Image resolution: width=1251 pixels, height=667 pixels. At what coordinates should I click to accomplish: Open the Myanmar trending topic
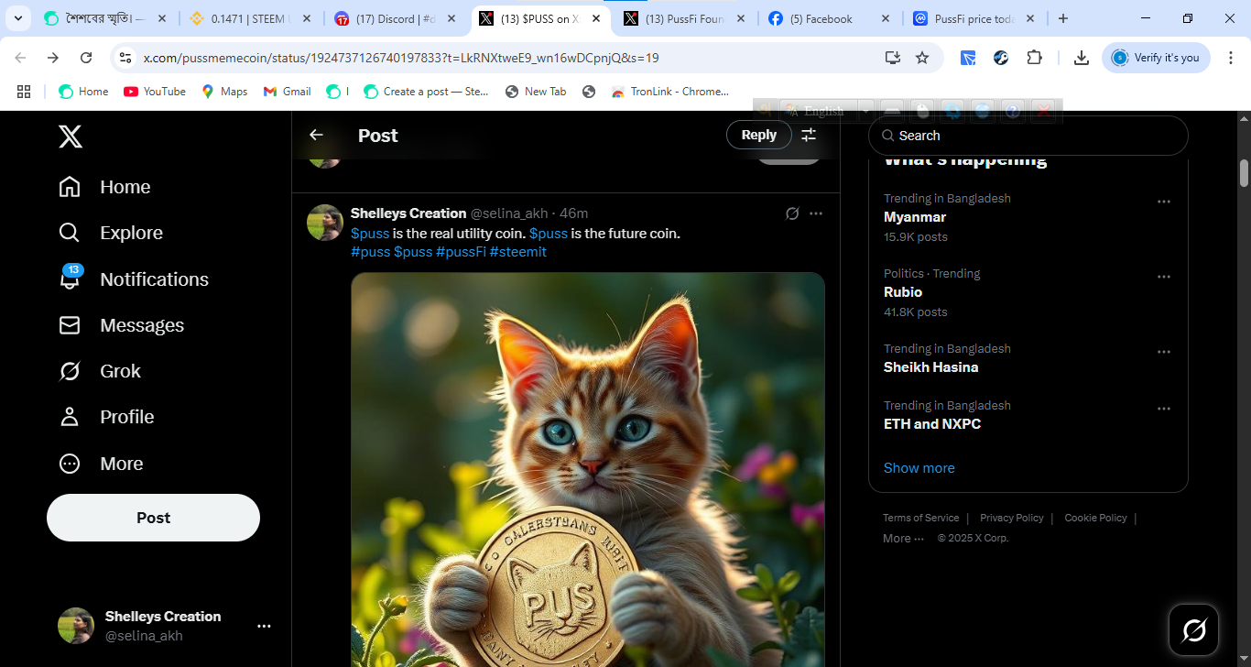[915, 217]
